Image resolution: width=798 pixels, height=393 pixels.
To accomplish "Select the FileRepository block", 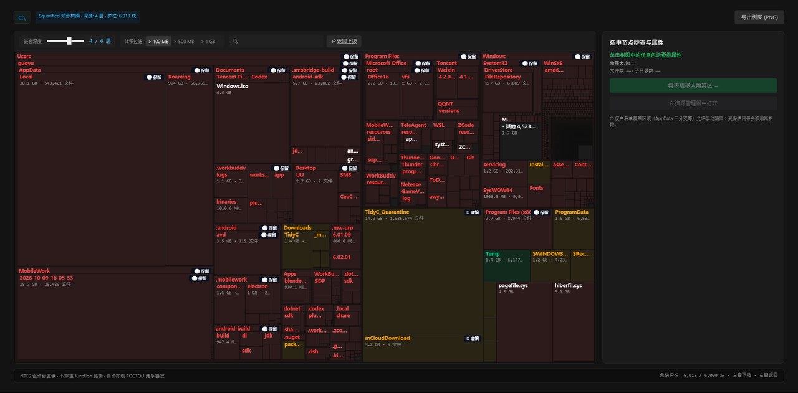I will tap(507, 94).
